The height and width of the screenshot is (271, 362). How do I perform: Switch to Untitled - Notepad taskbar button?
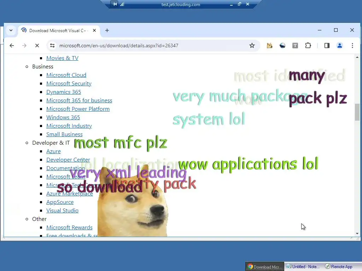pyautogui.click(x=304, y=267)
